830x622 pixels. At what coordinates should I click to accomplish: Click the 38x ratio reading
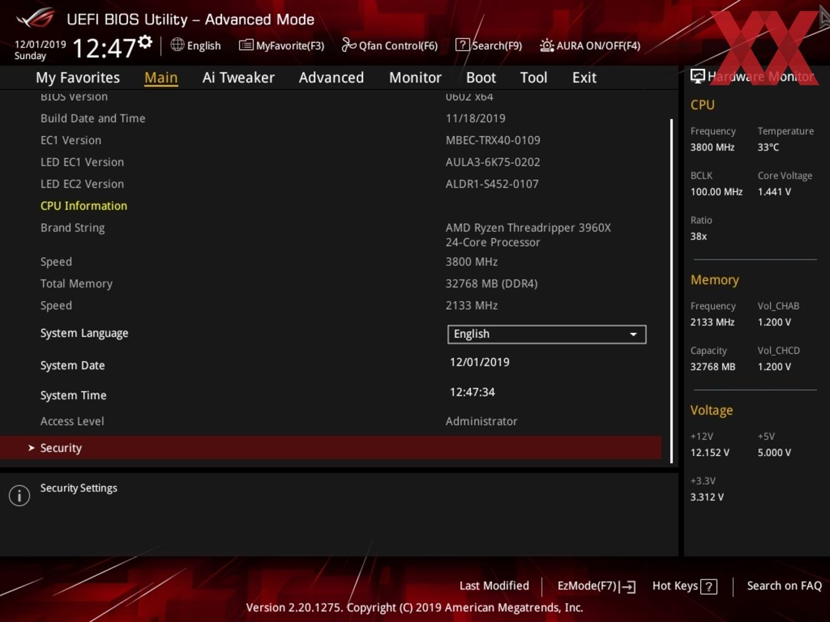(x=699, y=237)
